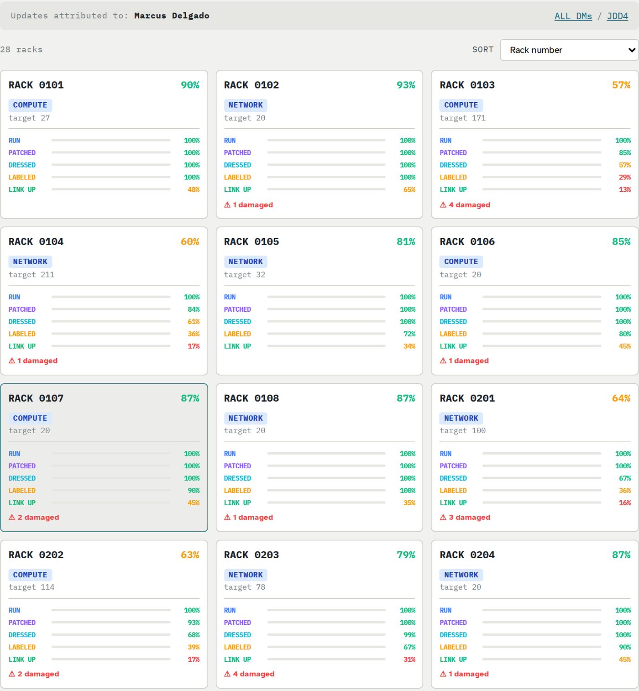Click the warning icon on RACK 0202

12,674
